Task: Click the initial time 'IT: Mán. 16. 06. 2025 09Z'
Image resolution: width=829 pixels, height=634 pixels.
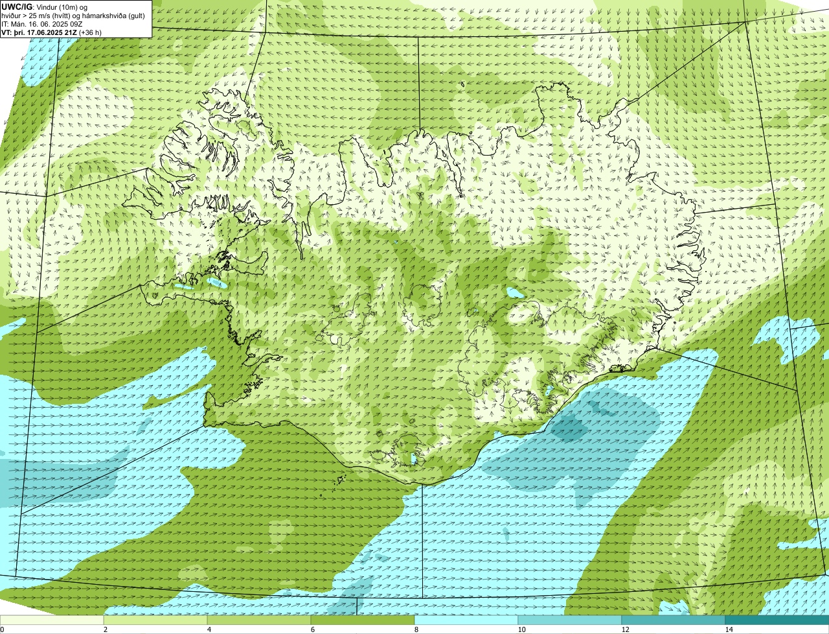Action: [42, 23]
